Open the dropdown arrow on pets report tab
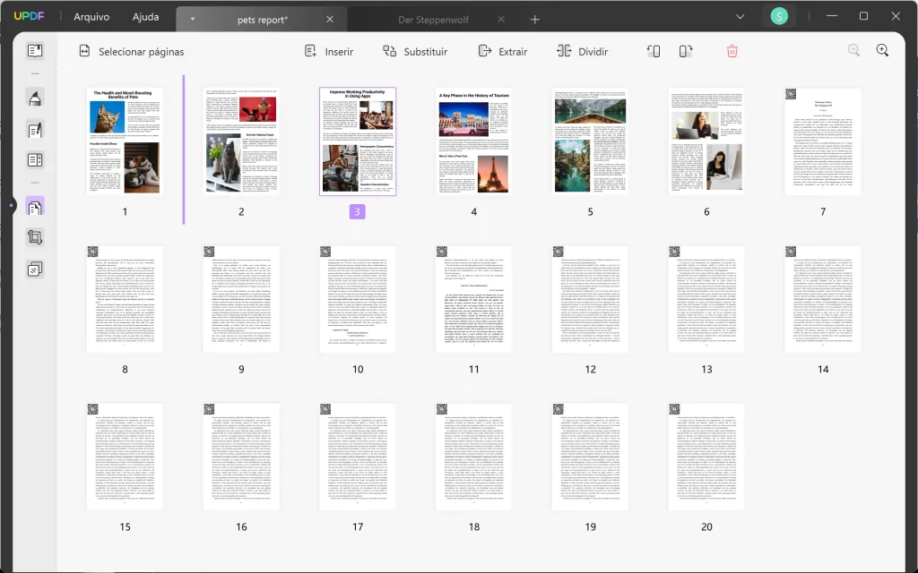The image size is (918, 573). 192,20
